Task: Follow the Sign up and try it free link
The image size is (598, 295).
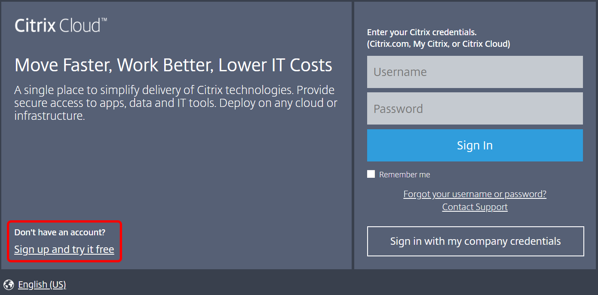Action: [64, 249]
